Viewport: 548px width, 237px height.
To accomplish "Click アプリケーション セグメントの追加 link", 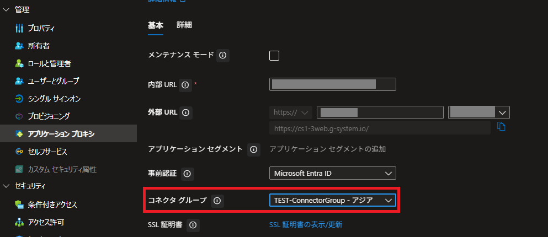I will (x=327, y=149).
